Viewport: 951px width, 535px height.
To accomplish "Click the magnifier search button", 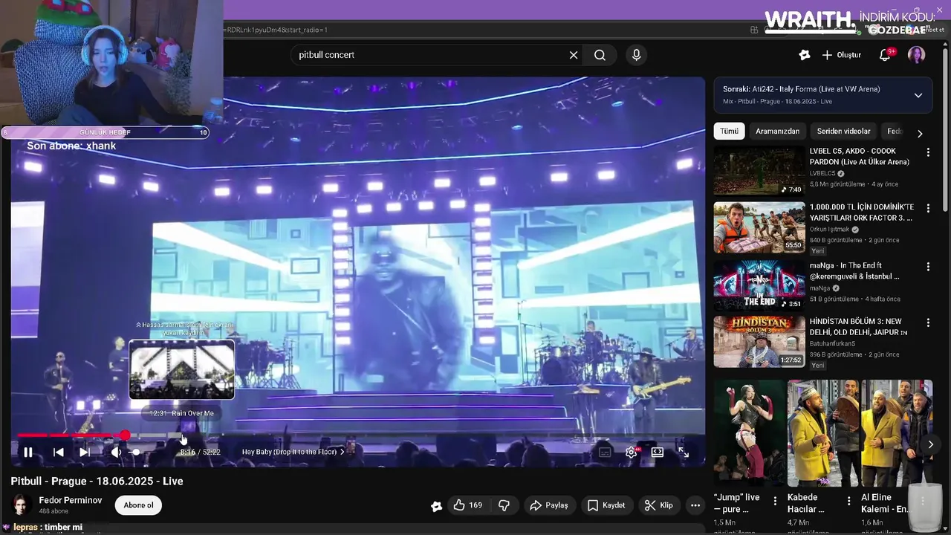I will point(600,55).
